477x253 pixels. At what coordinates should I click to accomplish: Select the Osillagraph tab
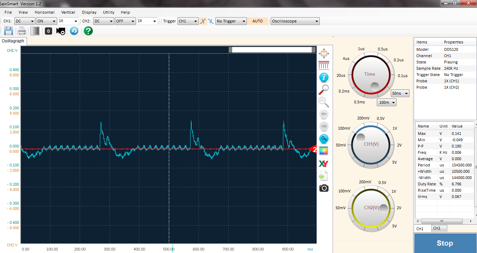tap(13, 41)
